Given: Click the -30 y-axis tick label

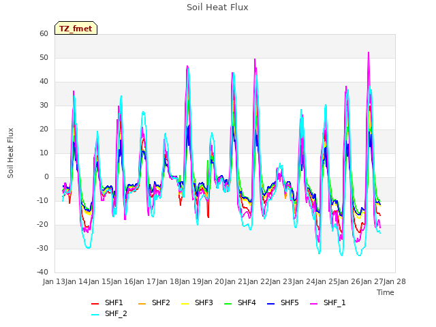Looking at the screenshot, I should click(42, 248).
